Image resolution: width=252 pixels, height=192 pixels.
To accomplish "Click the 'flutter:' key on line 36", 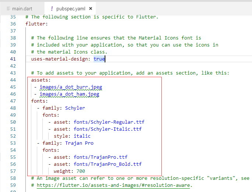I will pyautogui.click(x=36, y=24).
